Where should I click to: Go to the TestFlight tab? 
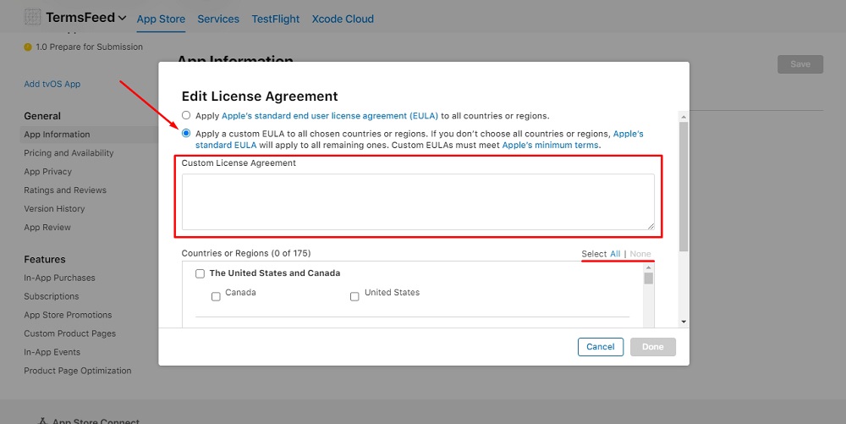tap(275, 19)
